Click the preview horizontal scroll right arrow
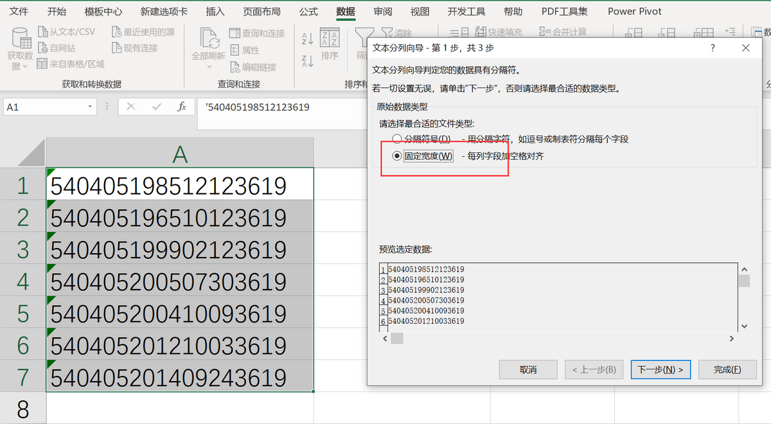 [x=732, y=339]
